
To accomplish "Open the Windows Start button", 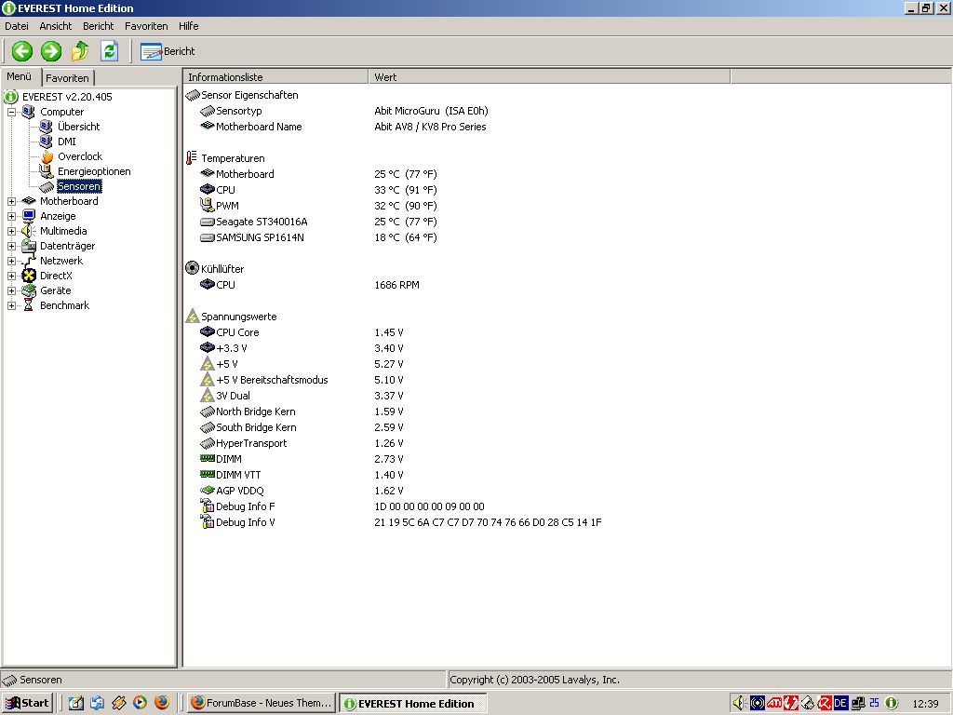I will [x=28, y=703].
